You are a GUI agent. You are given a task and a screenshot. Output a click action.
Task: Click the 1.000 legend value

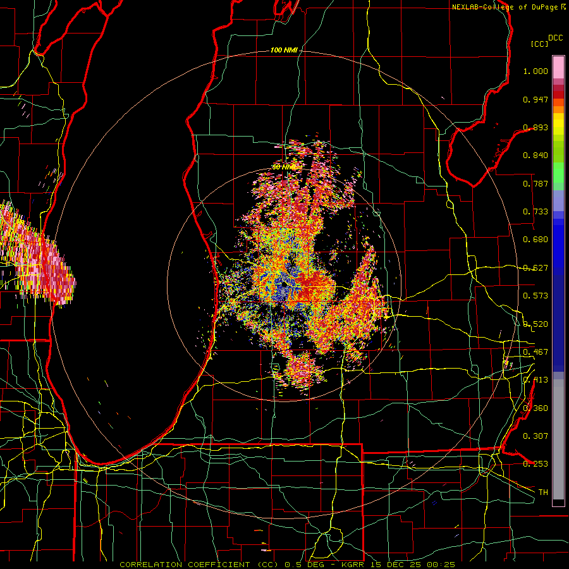pyautogui.click(x=535, y=71)
